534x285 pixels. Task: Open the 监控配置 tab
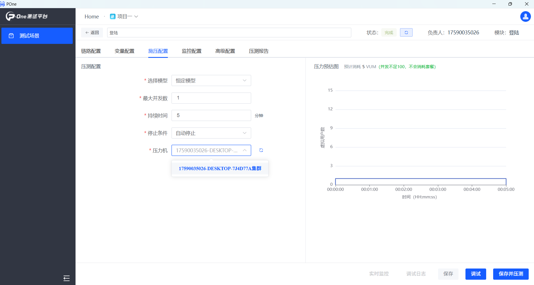click(192, 51)
